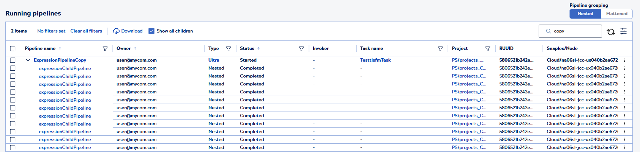Sort by the Owner column arrow
Viewport: 640px width, 152px height.
pyautogui.click(x=135, y=48)
